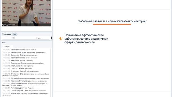The image size is (172, 97).
Task: Click Топольницкий Олег's chat message
Action: (x=24, y=91)
